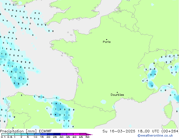179x138 pixels.
Task: Click the Paris city label
Action: click(x=107, y=42)
